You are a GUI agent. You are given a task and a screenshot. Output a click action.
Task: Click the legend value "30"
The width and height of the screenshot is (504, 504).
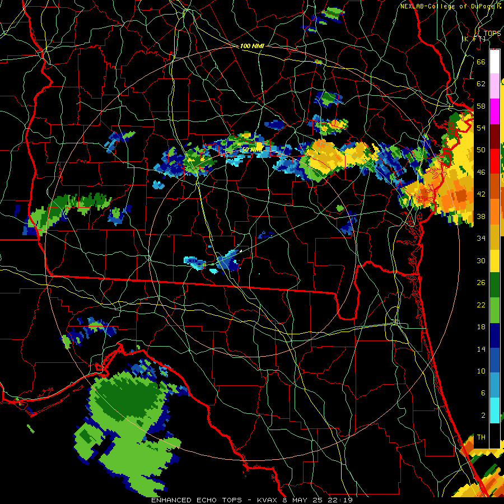(x=481, y=260)
